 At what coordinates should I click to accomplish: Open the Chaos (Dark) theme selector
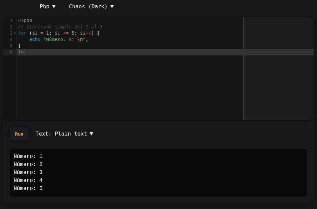pos(91,6)
